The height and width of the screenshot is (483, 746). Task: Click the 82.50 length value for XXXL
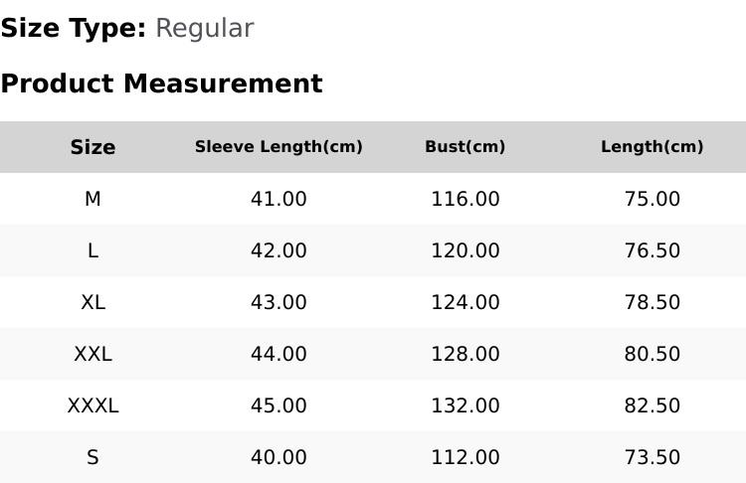tap(652, 406)
